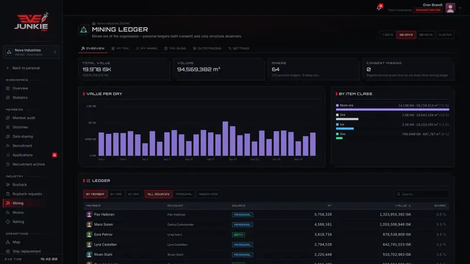The width and height of the screenshot is (470, 264).
Task: Open the Recruitment sidebar icon
Action: (8, 145)
